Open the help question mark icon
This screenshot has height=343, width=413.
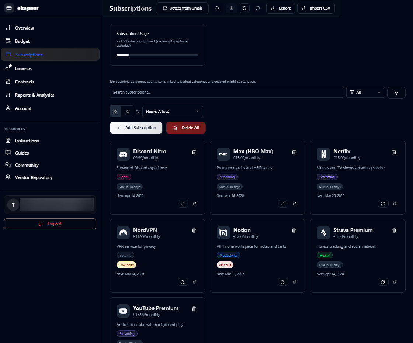258,8
